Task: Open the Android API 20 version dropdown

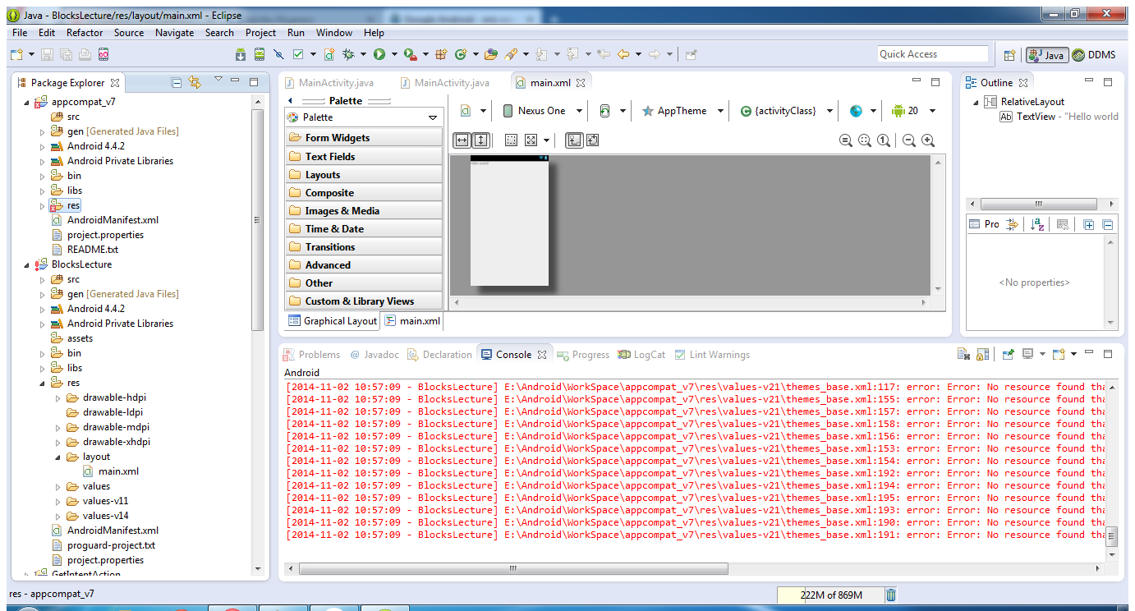Action: (913, 111)
